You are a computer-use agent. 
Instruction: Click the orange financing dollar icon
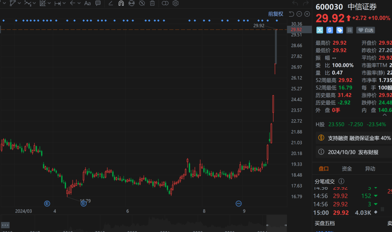(x=321, y=138)
